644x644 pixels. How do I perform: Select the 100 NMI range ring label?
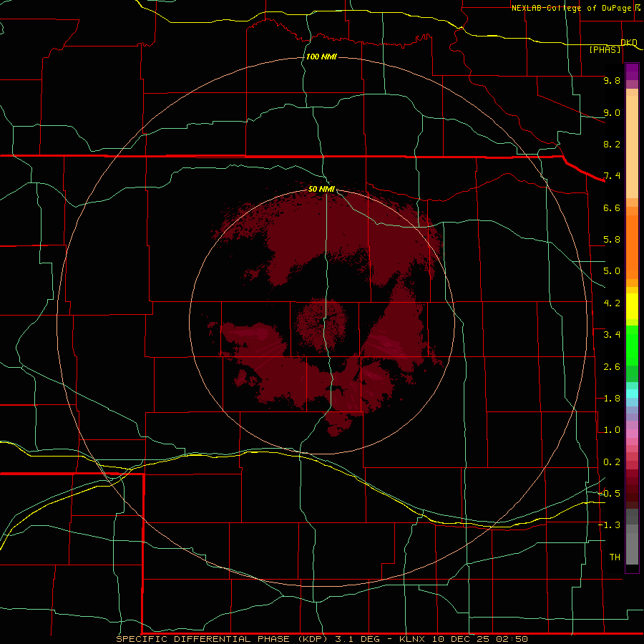pos(321,57)
